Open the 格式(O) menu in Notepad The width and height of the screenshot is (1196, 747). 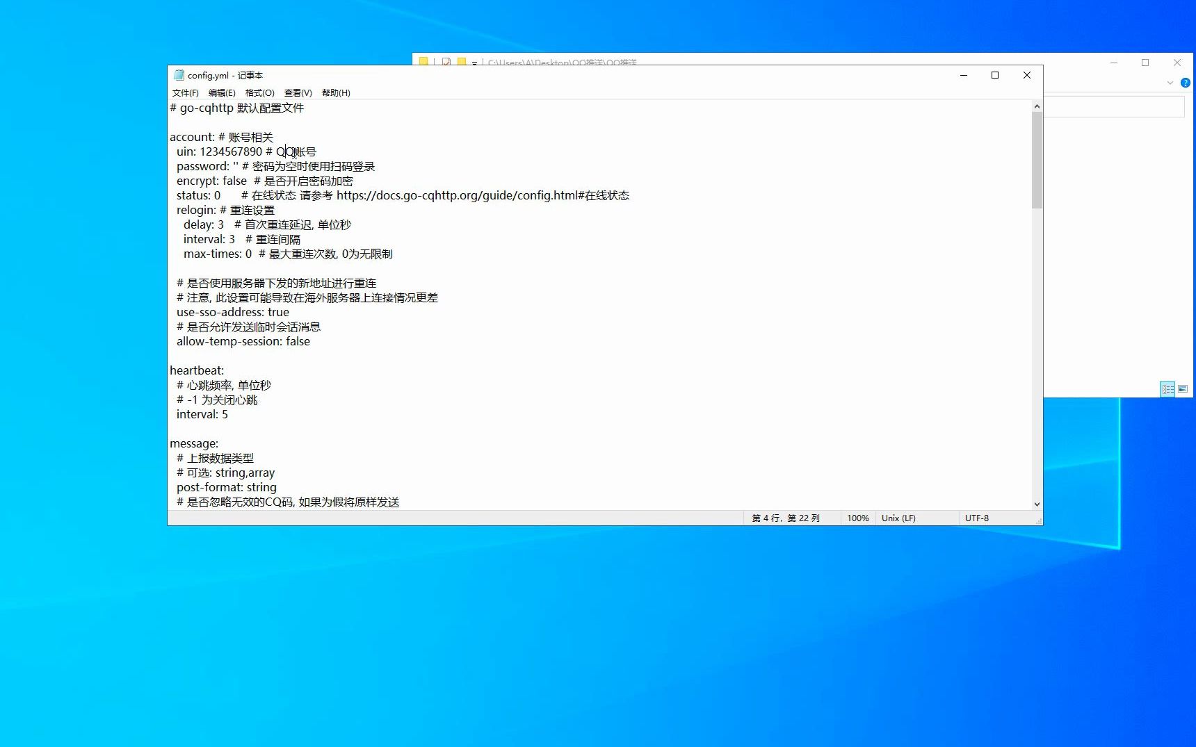pos(259,92)
